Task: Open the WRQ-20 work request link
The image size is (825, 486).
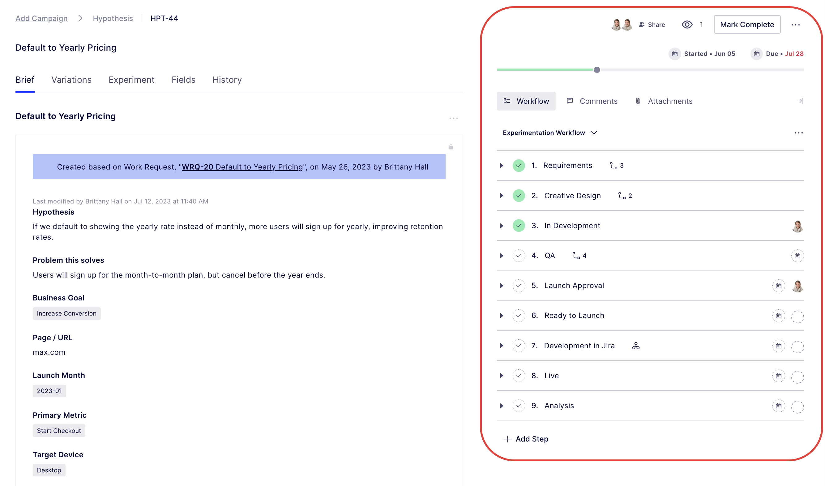Action: [x=198, y=167]
